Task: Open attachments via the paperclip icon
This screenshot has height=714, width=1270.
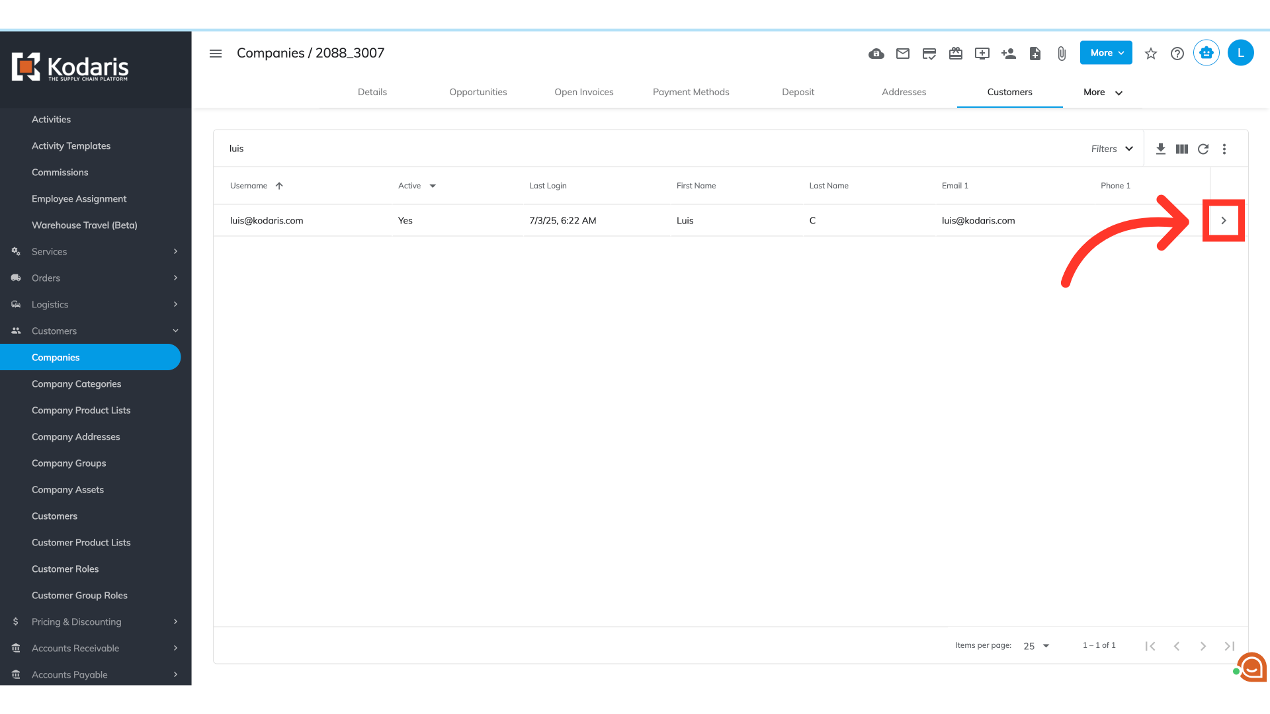Action: 1062,54
